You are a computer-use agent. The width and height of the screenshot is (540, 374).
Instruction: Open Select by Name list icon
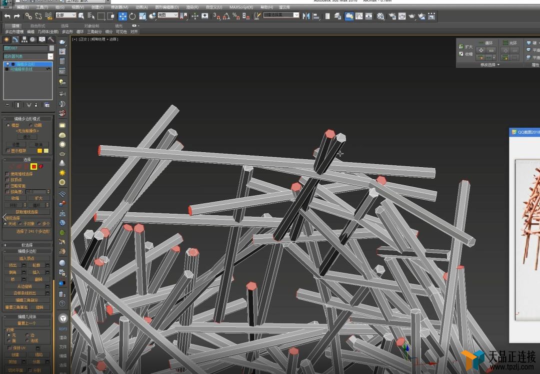(91, 16)
